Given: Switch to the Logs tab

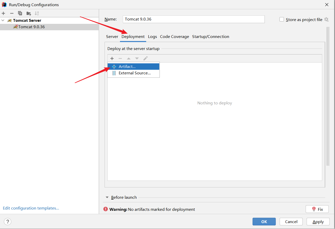Looking at the screenshot, I should point(152,37).
